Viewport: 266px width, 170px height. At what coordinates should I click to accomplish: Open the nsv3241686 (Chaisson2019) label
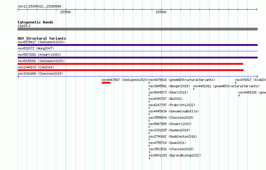coord(40,73)
